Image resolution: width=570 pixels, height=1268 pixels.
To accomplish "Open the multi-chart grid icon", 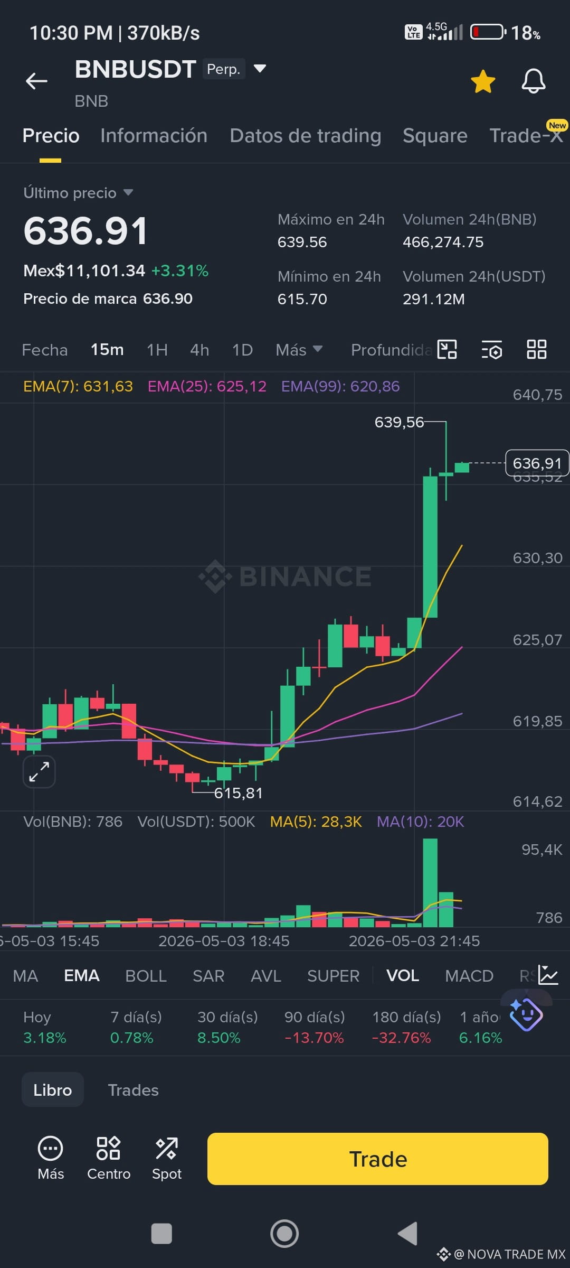I will coord(537,349).
